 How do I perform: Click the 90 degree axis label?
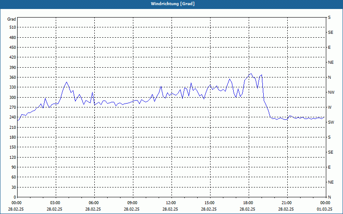(x=14, y=167)
